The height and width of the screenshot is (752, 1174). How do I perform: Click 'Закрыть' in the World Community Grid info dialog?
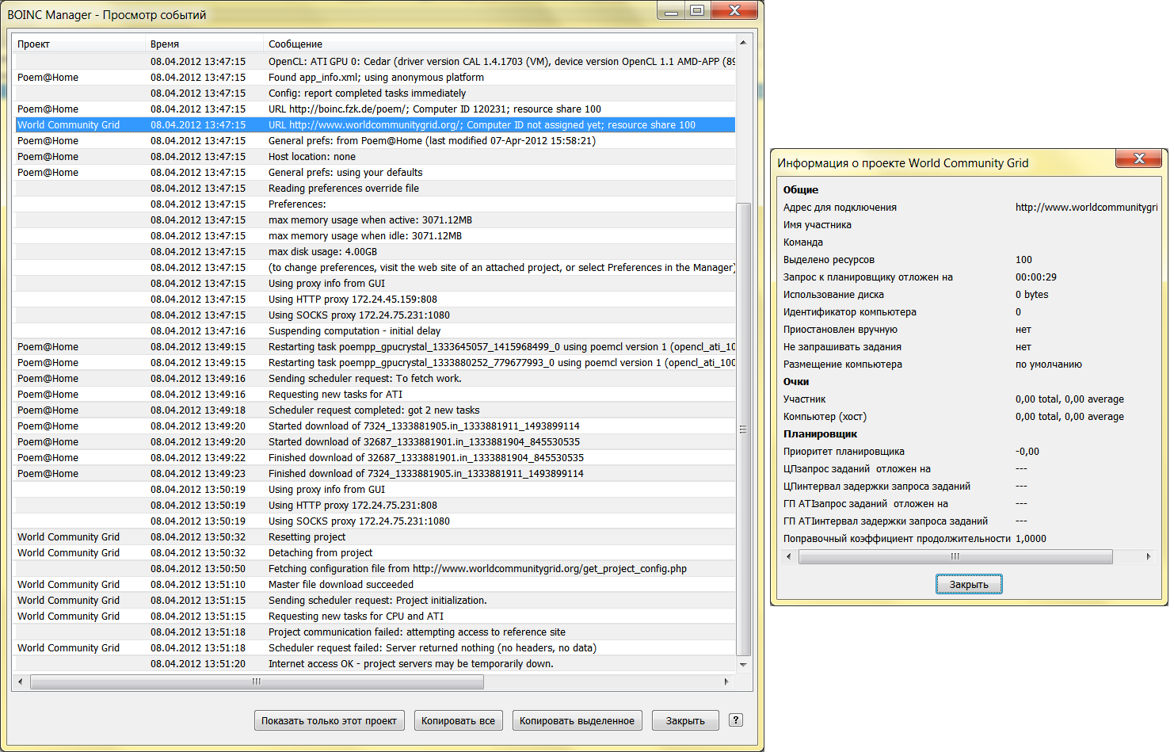pos(969,584)
